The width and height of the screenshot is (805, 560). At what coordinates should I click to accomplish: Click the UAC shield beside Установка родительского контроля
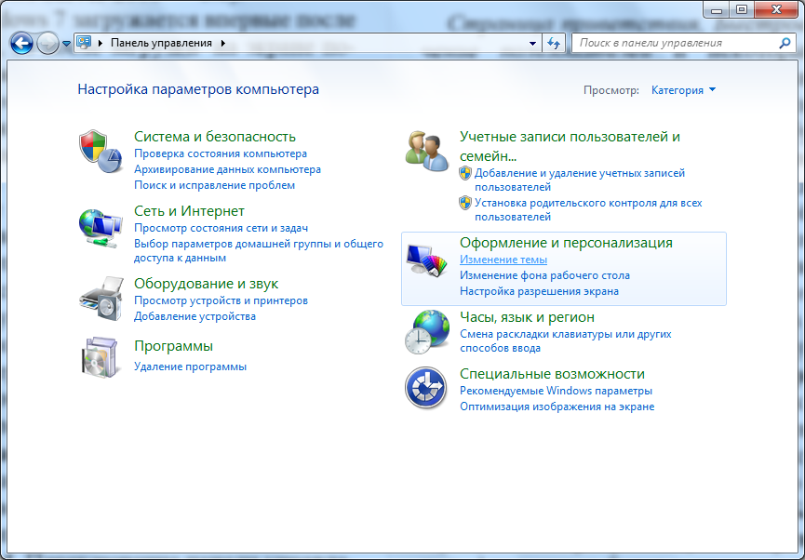(x=465, y=203)
